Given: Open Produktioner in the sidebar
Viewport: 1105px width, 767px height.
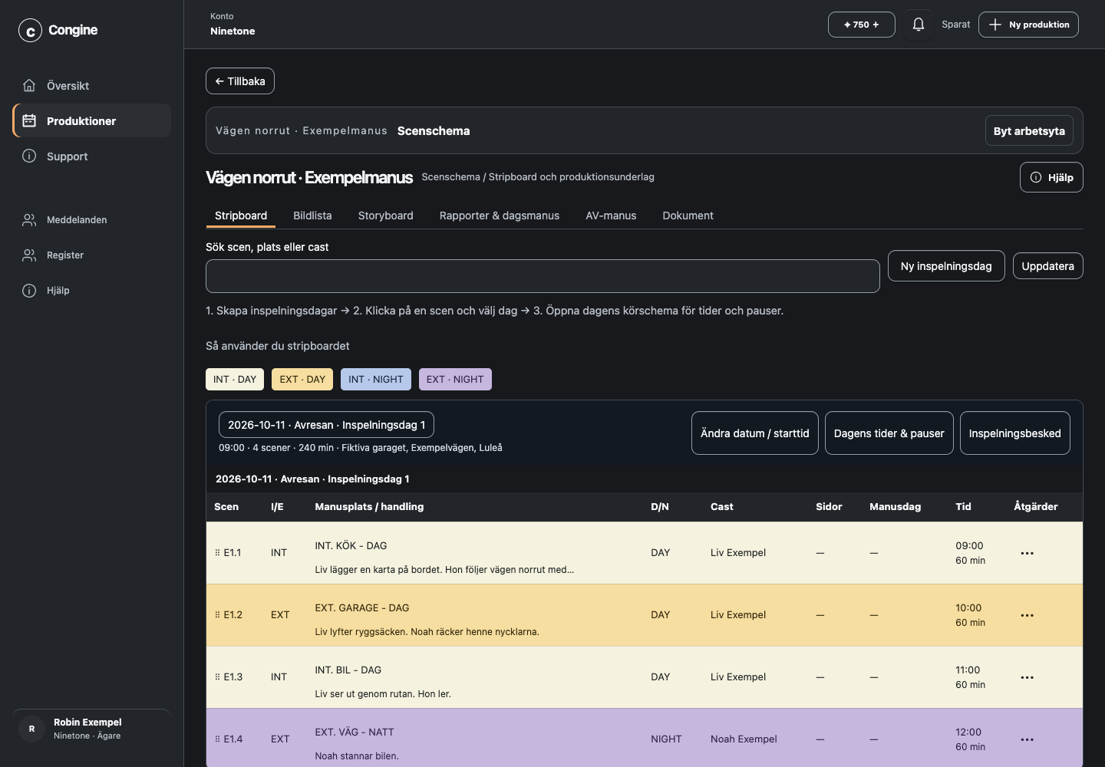Looking at the screenshot, I should [91, 121].
